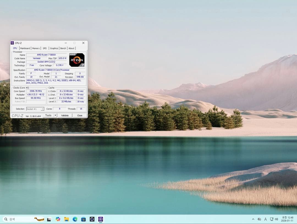Expand hidden system tray icons

click(253, 219)
